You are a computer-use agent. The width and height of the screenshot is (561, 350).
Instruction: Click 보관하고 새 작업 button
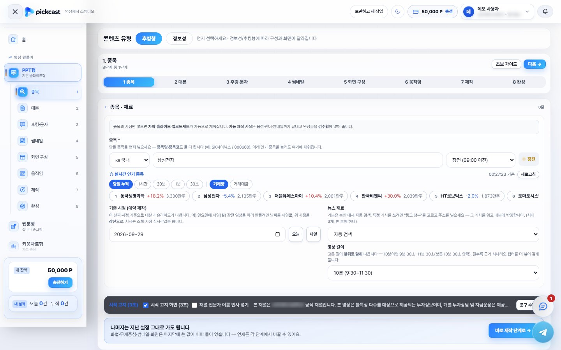click(x=369, y=12)
